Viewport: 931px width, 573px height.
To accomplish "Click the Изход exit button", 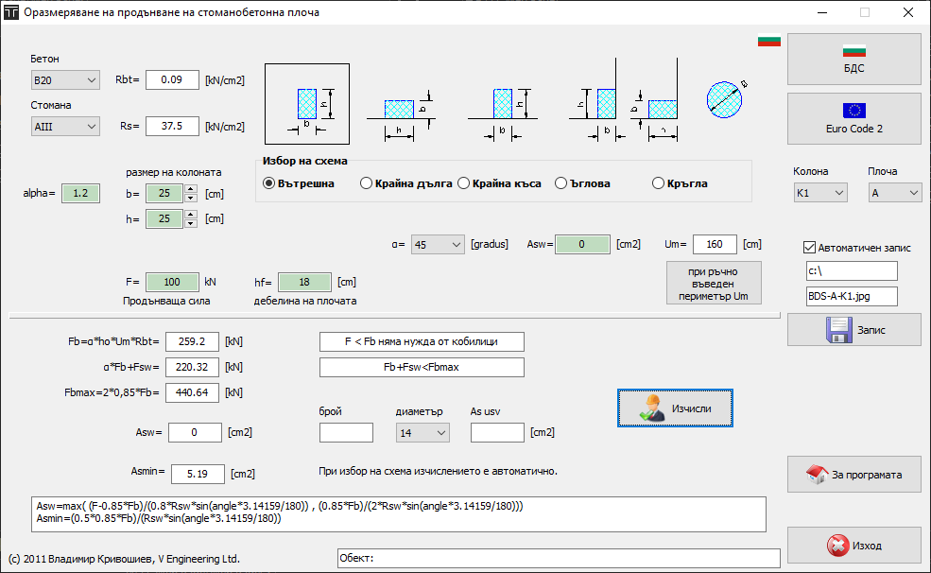I will (853, 546).
